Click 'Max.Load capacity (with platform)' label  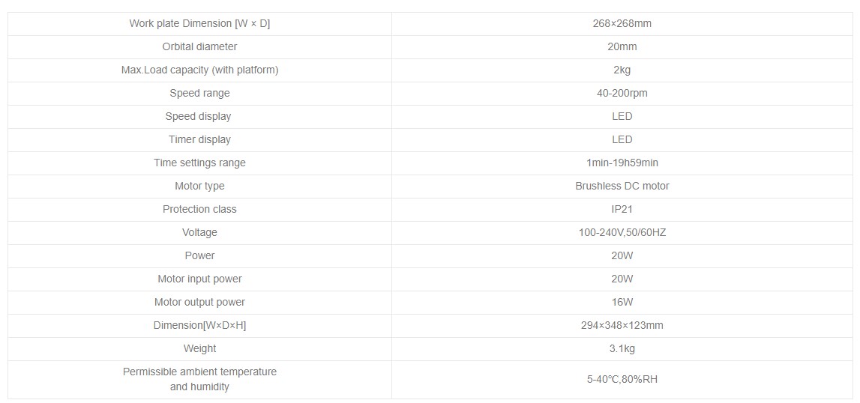point(199,70)
